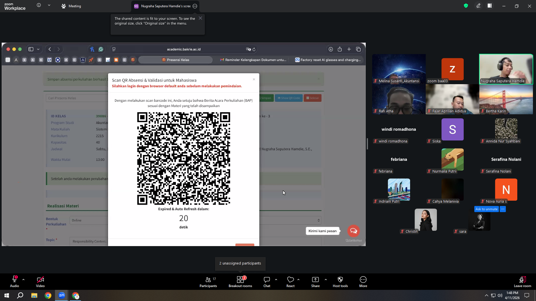Open more options on the shared screen tab
Viewport: 536px width, 301px height.
[x=195, y=6]
